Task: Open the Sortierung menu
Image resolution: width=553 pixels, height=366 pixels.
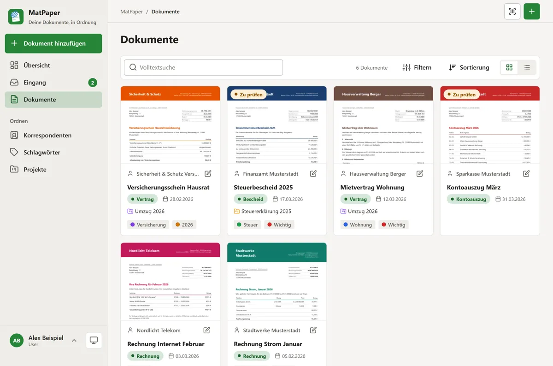Action: click(469, 67)
